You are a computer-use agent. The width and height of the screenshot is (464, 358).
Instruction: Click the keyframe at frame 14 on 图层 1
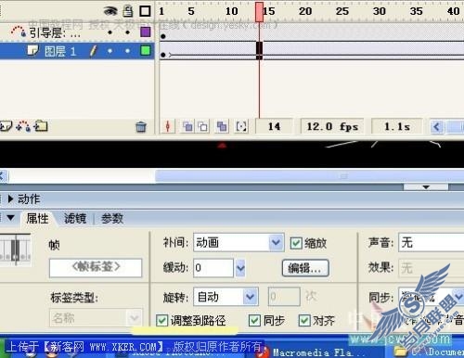click(259, 50)
